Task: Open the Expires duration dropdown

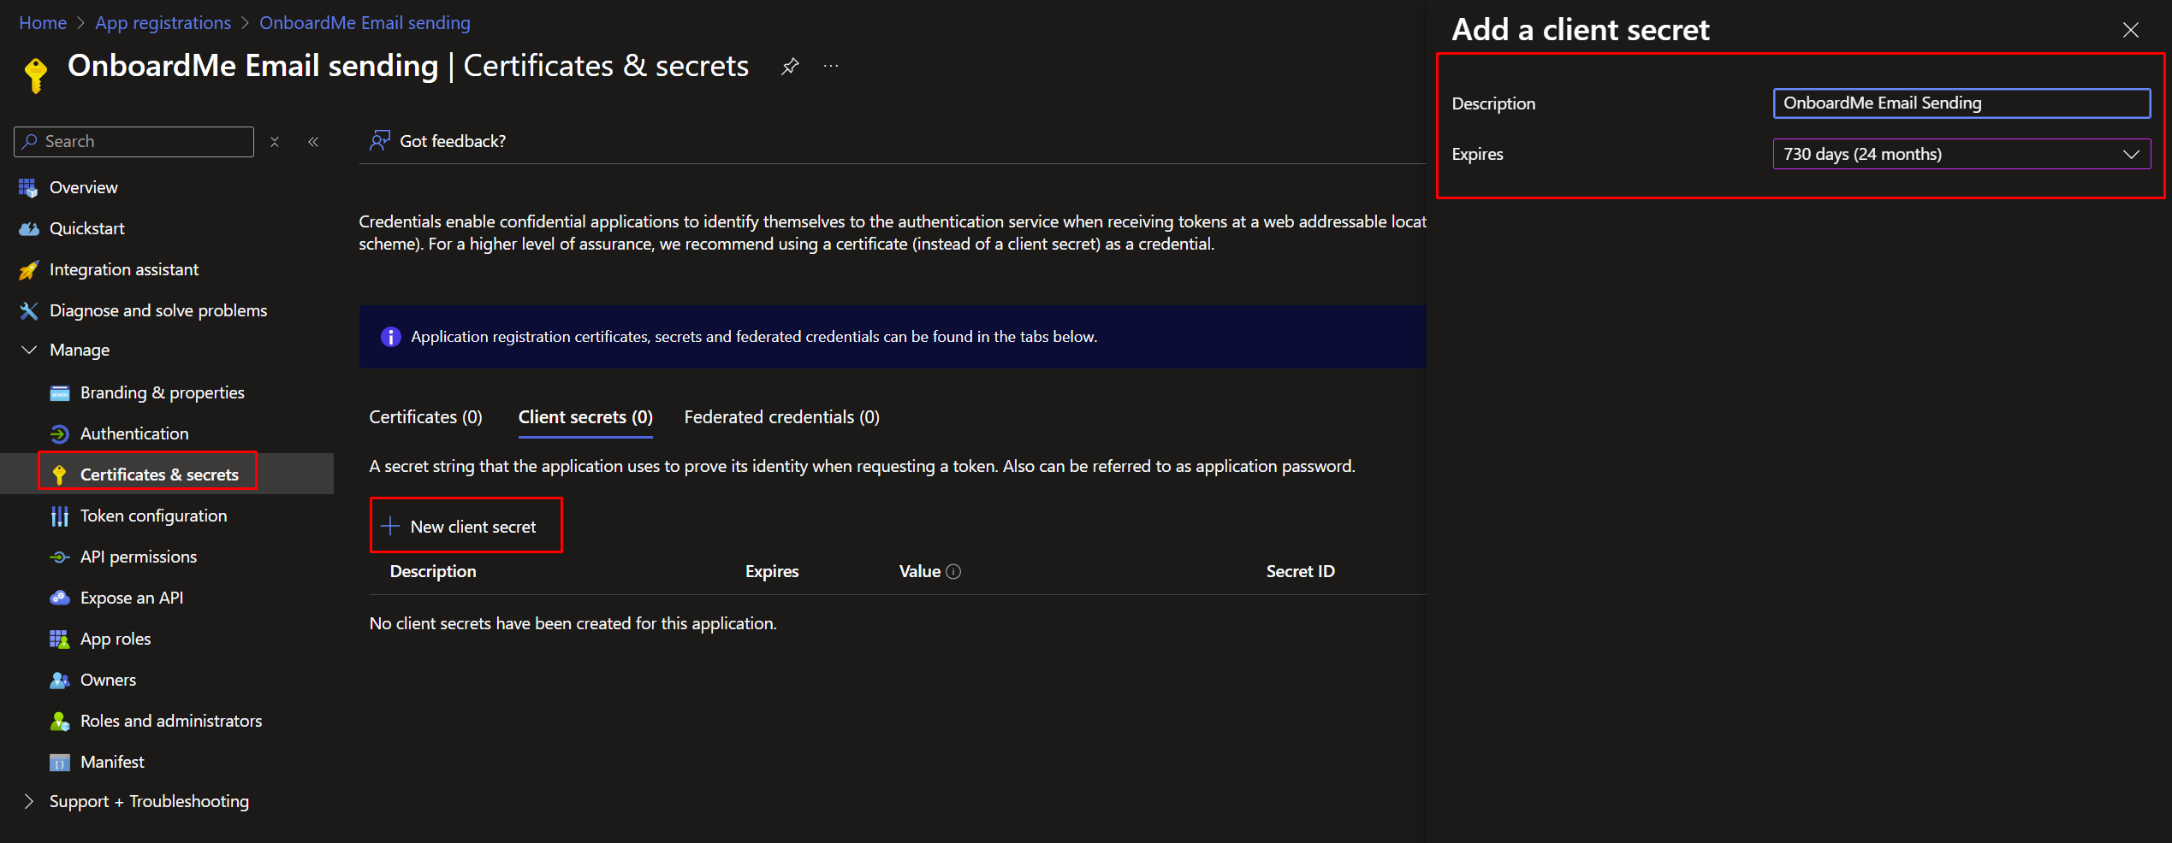Action: click(x=1961, y=154)
